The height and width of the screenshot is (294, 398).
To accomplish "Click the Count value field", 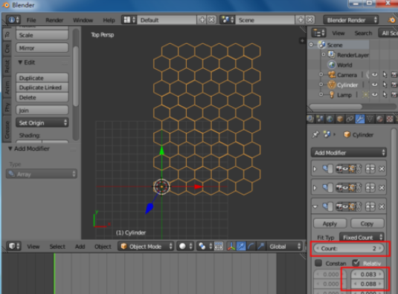I will pos(349,249).
